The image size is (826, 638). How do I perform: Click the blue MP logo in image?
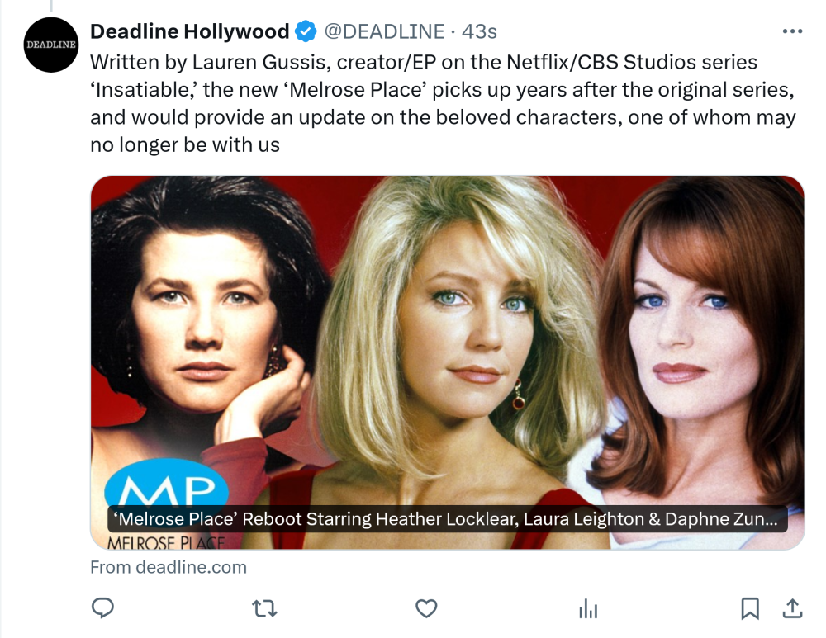[x=167, y=484]
